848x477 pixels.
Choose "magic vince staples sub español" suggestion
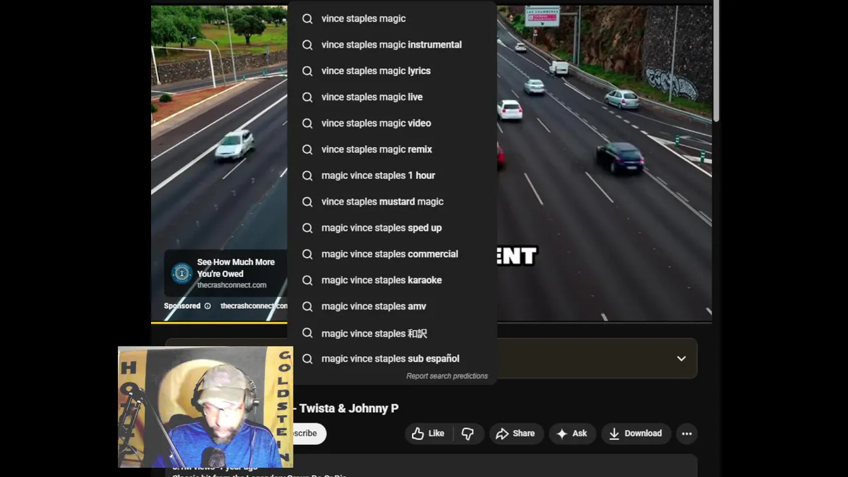coord(392,358)
